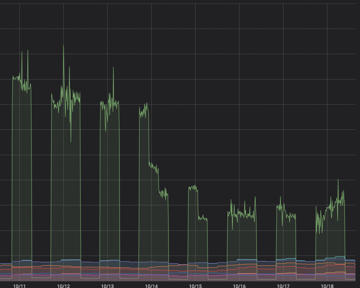360x288 pixels.
Task: Click the 10/13 axis date label
Action: (x=107, y=286)
